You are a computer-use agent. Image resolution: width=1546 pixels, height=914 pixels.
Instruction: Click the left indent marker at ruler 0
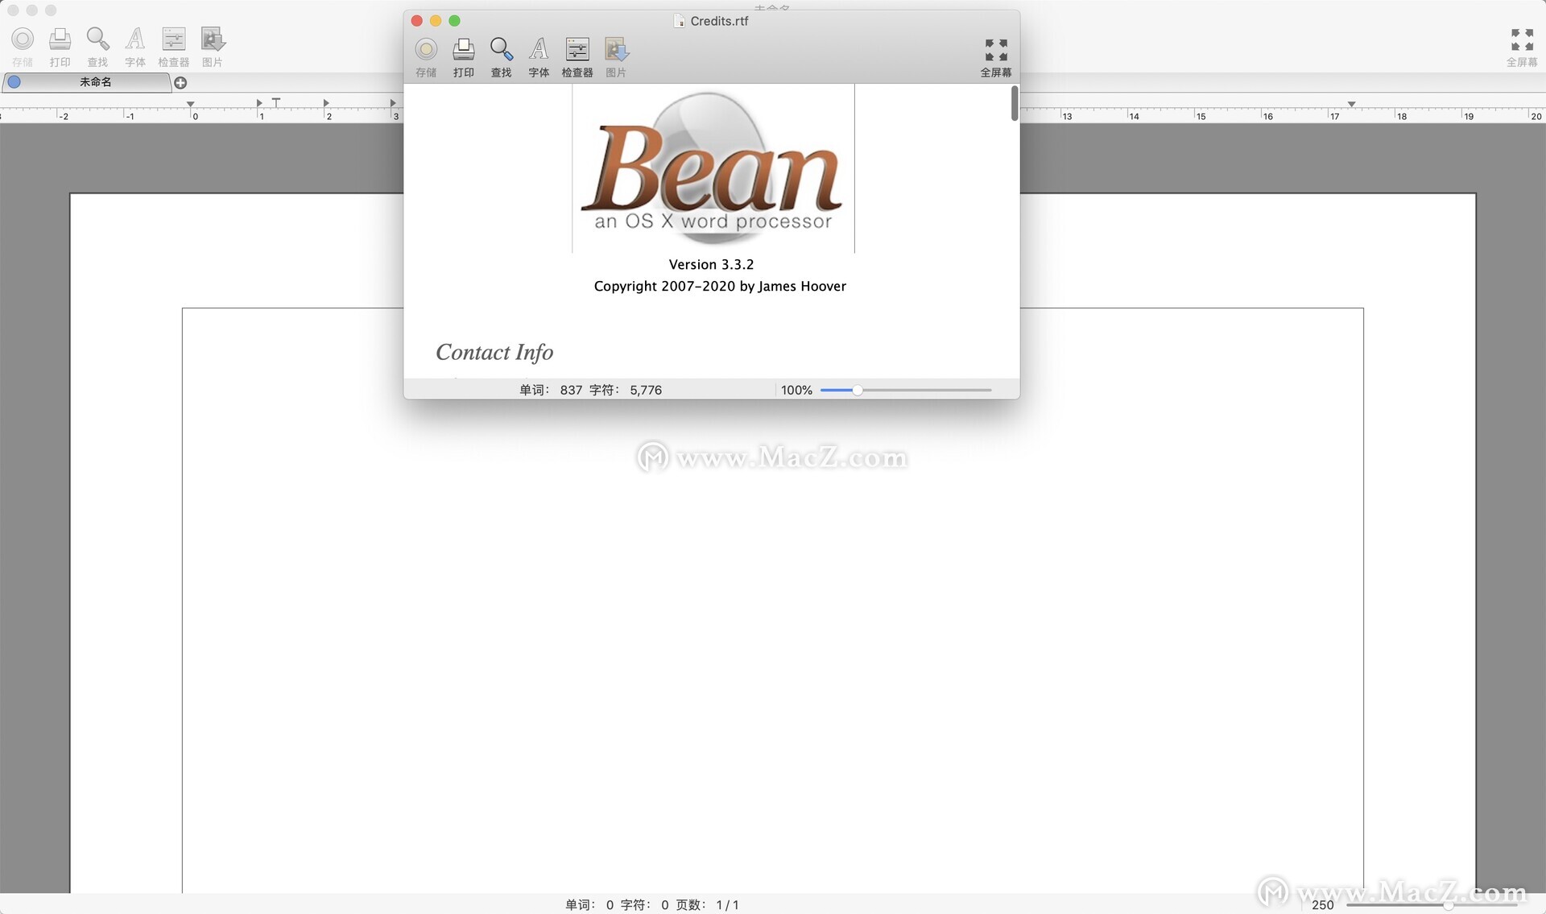pyautogui.click(x=190, y=104)
